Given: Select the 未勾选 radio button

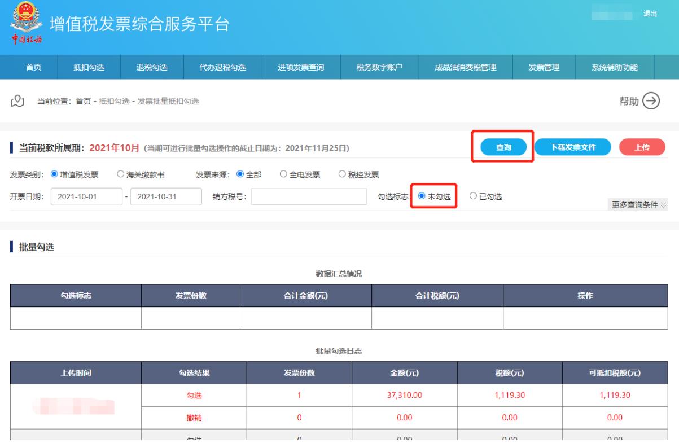Looking at the screenshot, I should (x=422, y=196).
